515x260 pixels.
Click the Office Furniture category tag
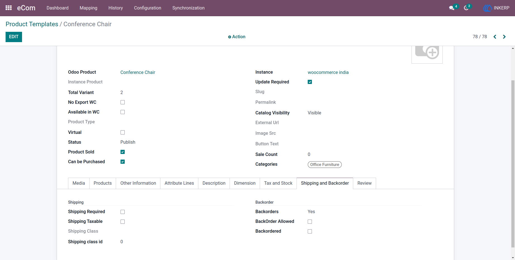click(x=325, y=165)
